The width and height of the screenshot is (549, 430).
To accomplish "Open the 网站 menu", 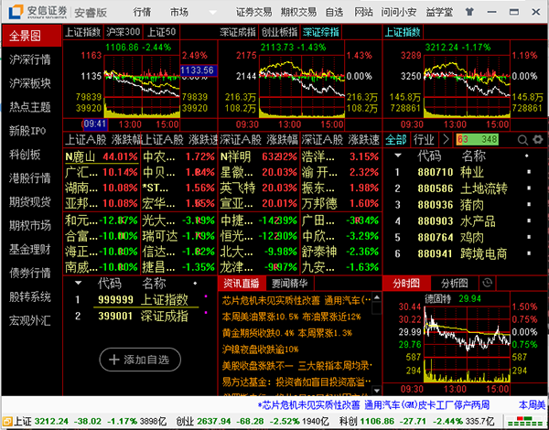I will click(363, 12).
